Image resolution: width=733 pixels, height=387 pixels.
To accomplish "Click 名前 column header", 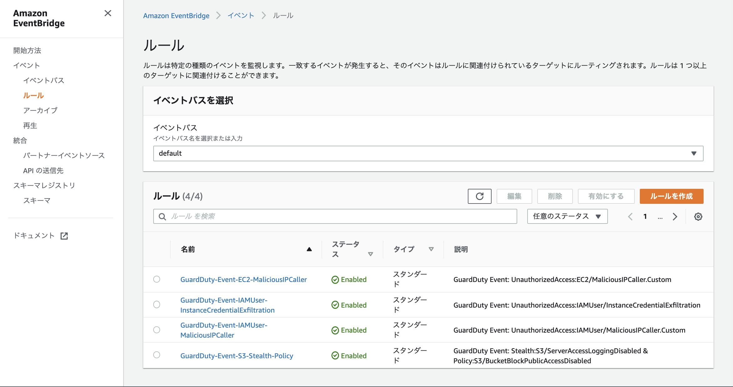I will coord(188,249).
